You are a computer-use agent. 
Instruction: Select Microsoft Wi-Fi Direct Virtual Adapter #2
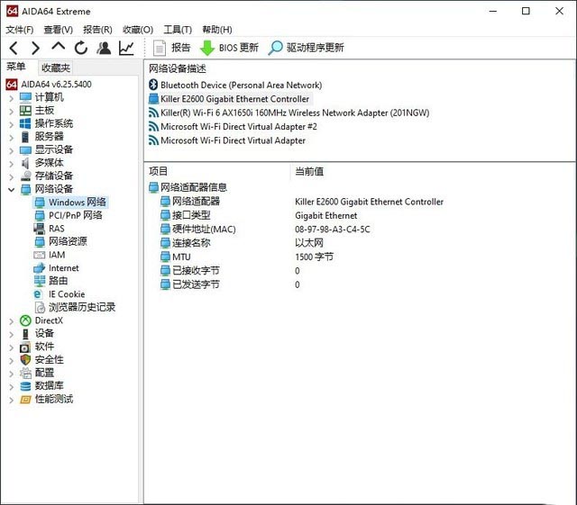coord(233,127)
